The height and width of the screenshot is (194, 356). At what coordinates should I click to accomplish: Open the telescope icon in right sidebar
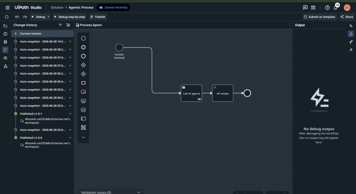point(351,42)
